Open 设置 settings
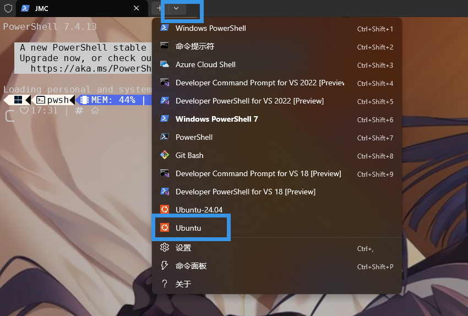 (x=277, y=248)
